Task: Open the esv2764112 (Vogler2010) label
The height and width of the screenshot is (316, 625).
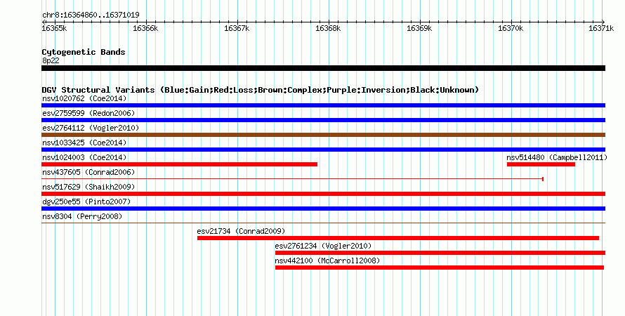Action: click(x=91, y=128)
